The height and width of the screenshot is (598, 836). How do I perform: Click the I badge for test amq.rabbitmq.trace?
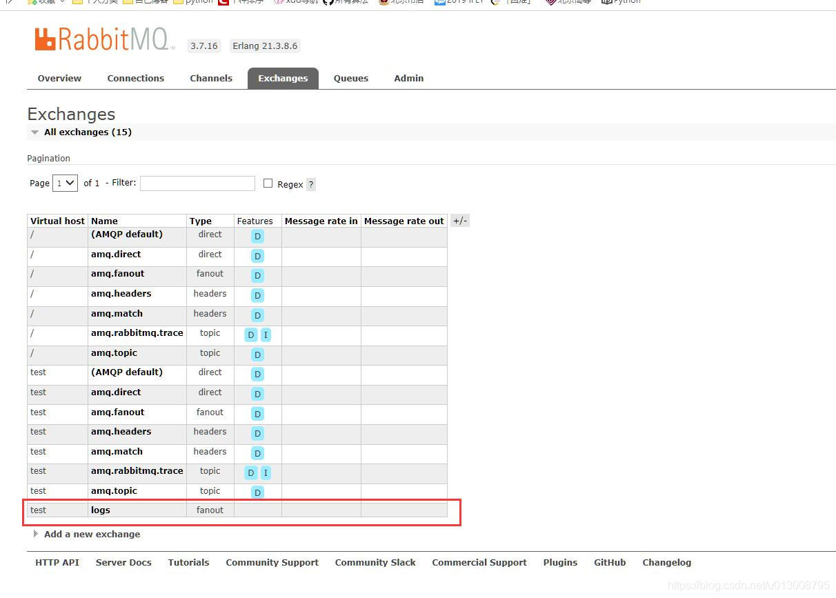(266, 472)
